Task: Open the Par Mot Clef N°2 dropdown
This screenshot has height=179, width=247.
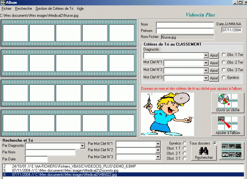Action: [158, 150]
